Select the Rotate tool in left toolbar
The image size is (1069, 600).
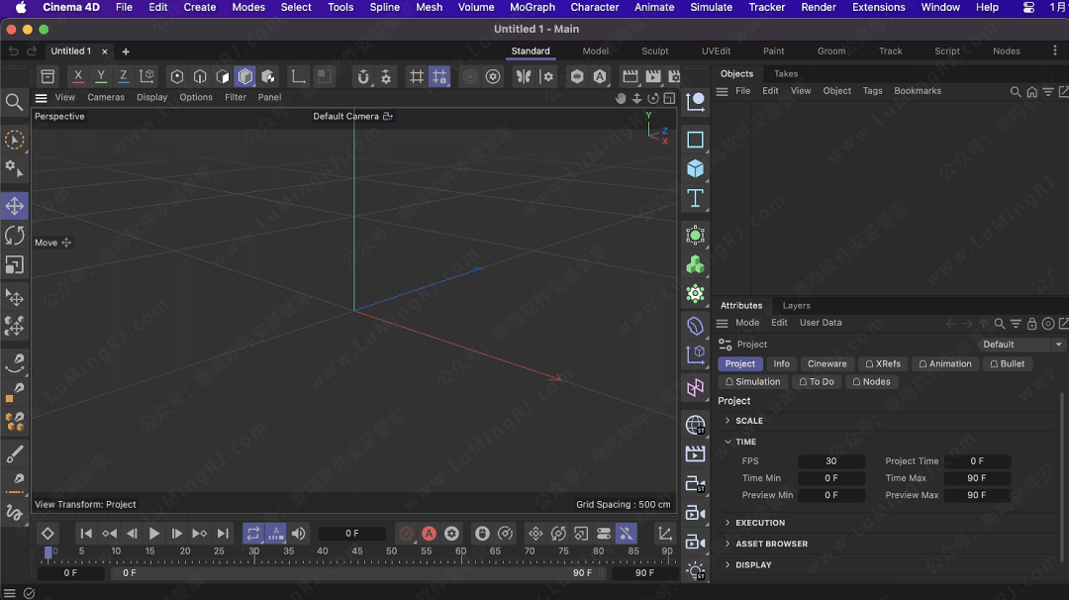point(15,235)
